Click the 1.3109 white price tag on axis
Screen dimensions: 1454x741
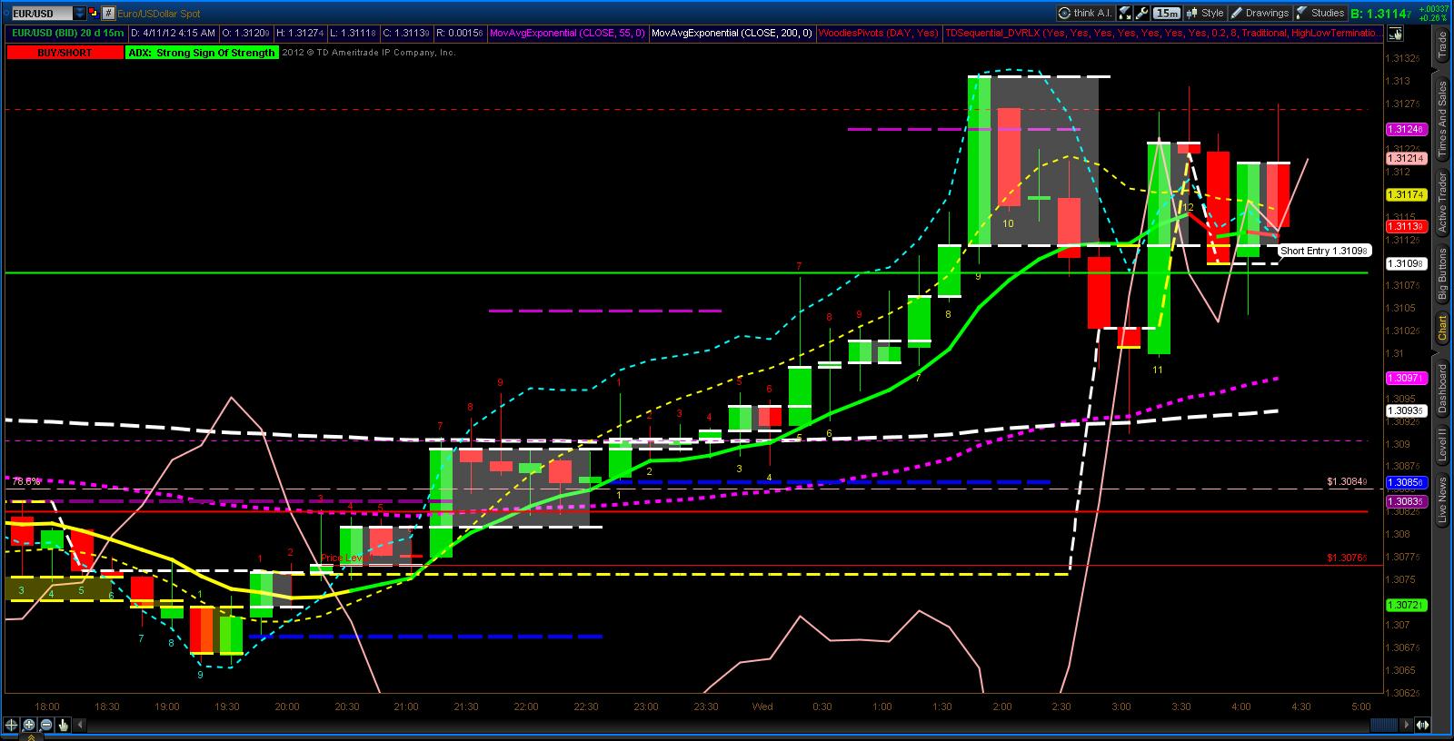point(1405,263)
